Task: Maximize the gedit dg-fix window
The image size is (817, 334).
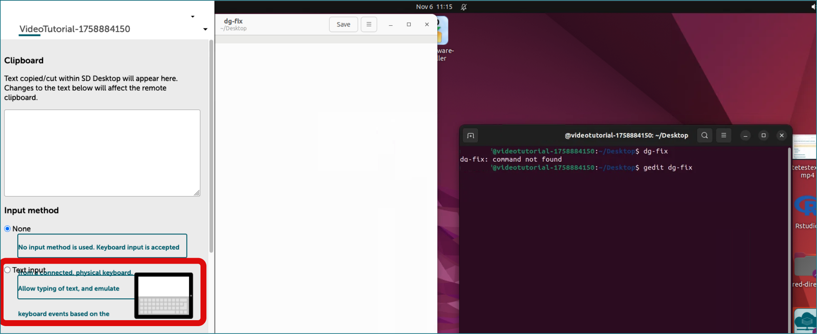Action: pyautogui.click(x=408, y=25)
